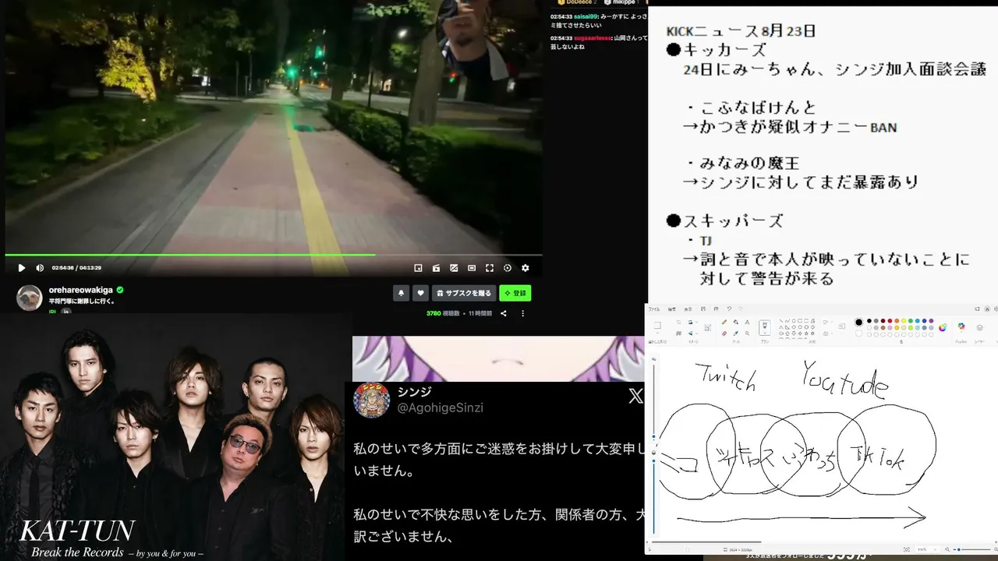Select the Magnifier tool in Paint
The image size is (998, 561).
point(747,333)
